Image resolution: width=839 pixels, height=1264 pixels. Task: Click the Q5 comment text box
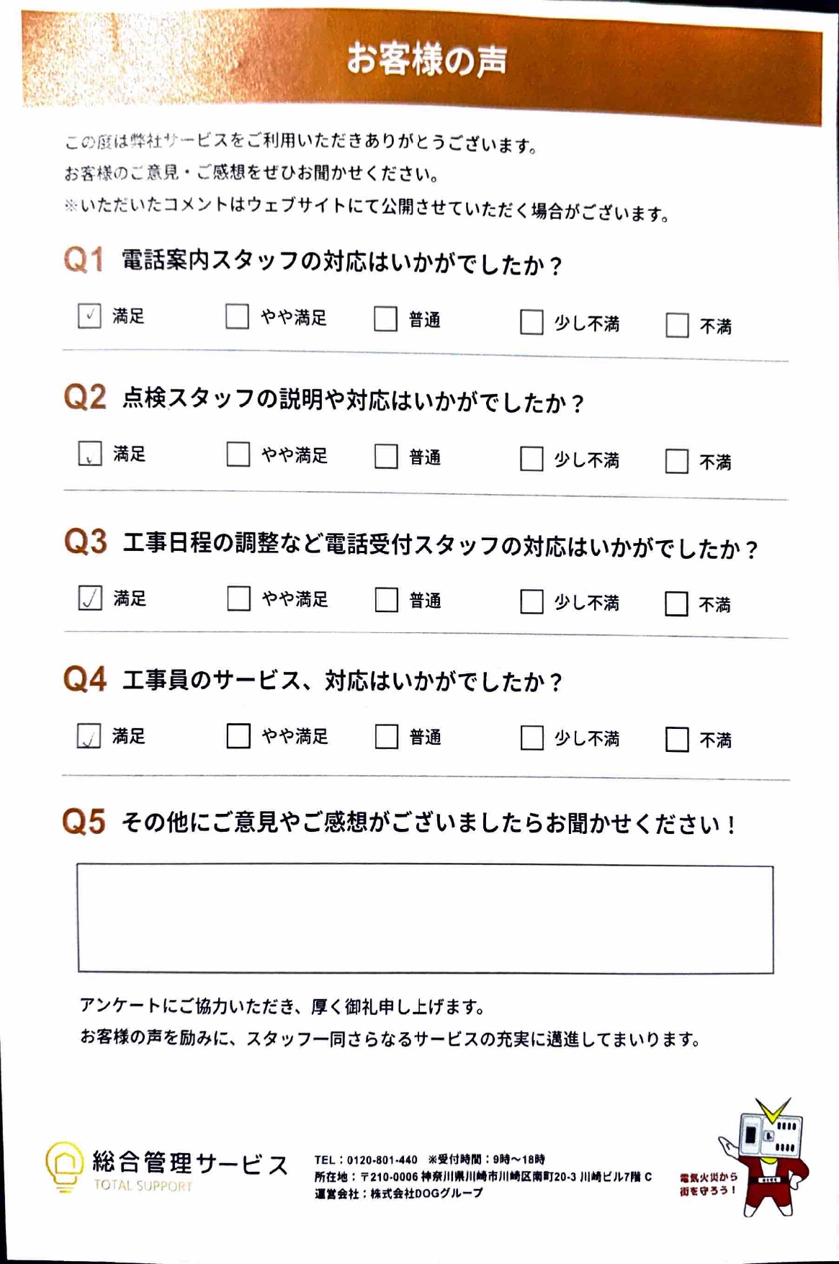pos(425,919)
